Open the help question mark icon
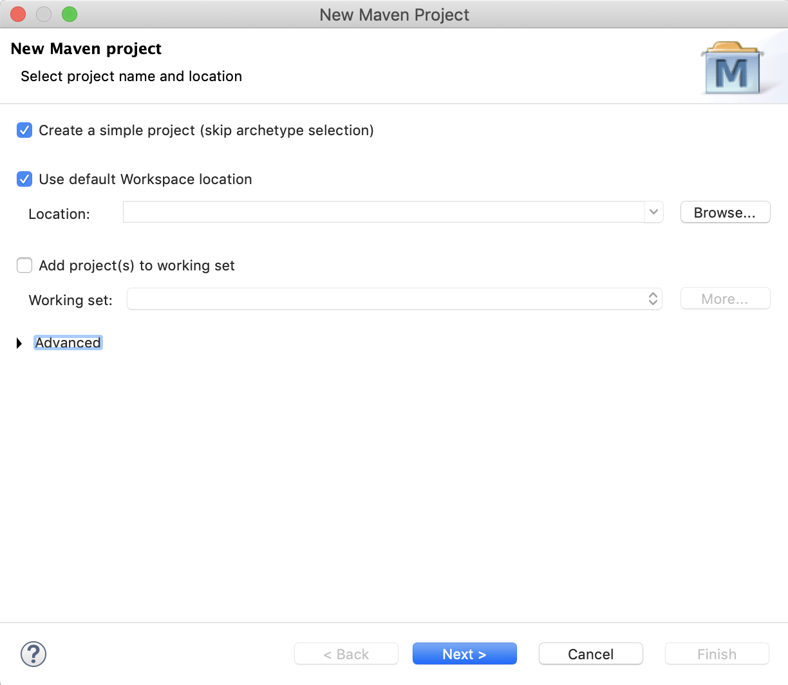 click(33, 654)
